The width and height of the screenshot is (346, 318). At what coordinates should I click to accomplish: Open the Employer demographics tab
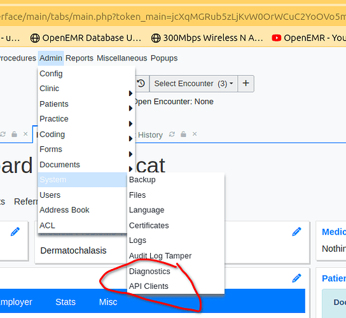click(16, 302)
